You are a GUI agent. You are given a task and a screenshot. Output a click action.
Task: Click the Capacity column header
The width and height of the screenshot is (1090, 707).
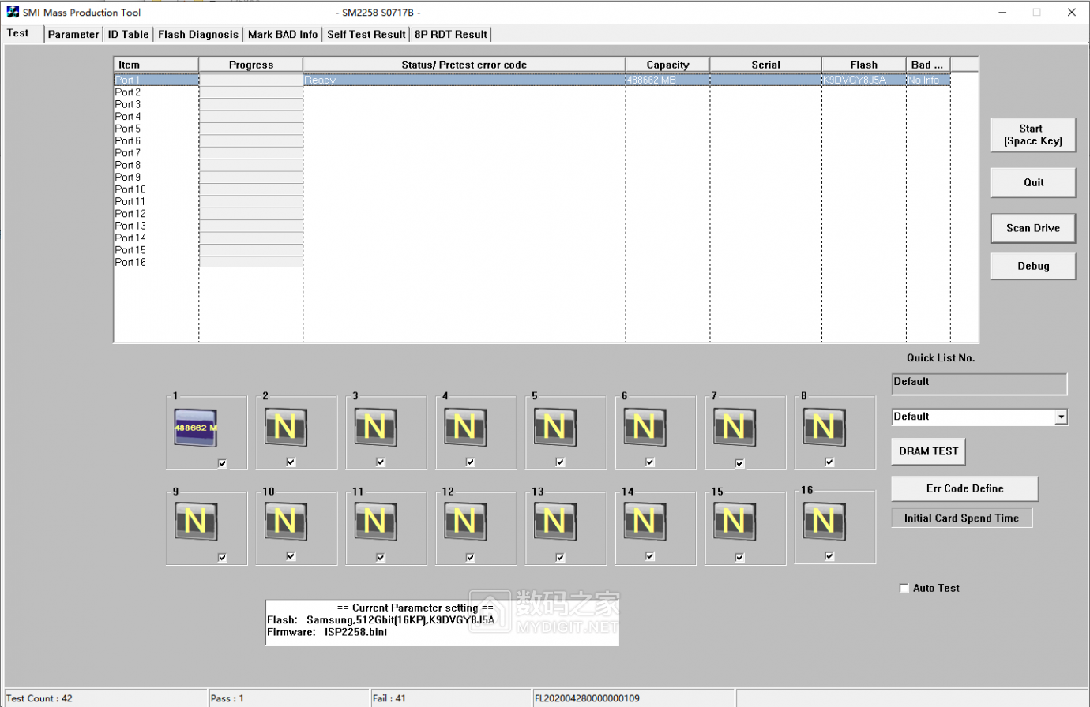tap(667, 65)
